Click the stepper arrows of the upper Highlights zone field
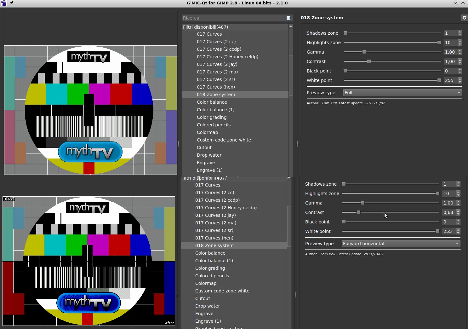 click(x=460, y=43)
